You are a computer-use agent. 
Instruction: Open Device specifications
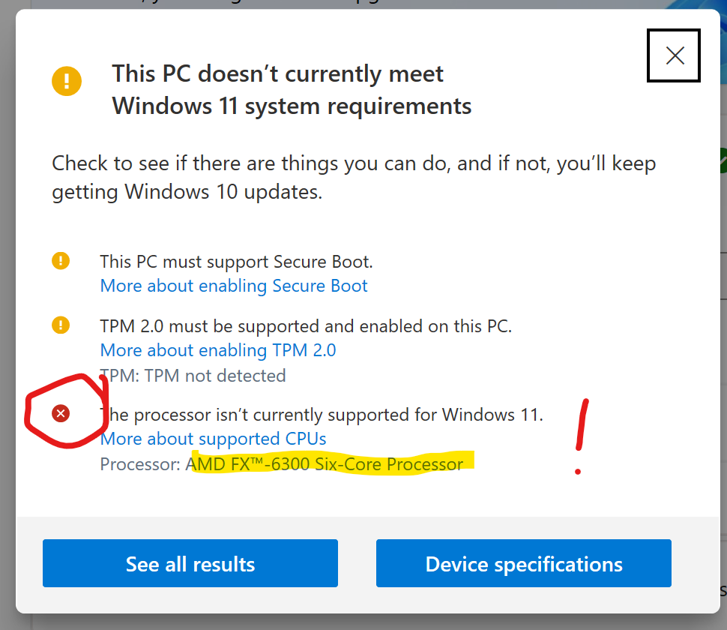click(x=522, y=563)
